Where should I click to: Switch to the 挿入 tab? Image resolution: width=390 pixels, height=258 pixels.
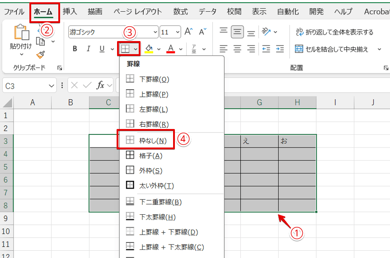click(x=70, y=11)
